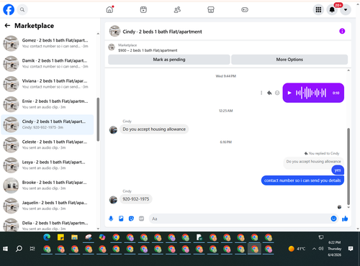
Task: Click the voice clip waveform
Action: point(311,93)
